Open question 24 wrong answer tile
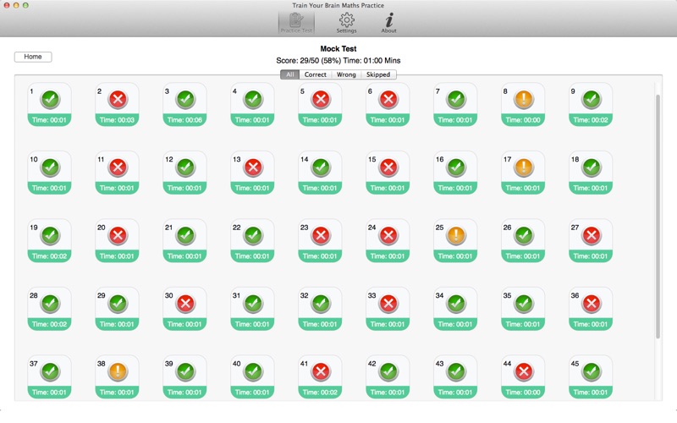Screen dimensions: 677x423 (x=388, y=241)
